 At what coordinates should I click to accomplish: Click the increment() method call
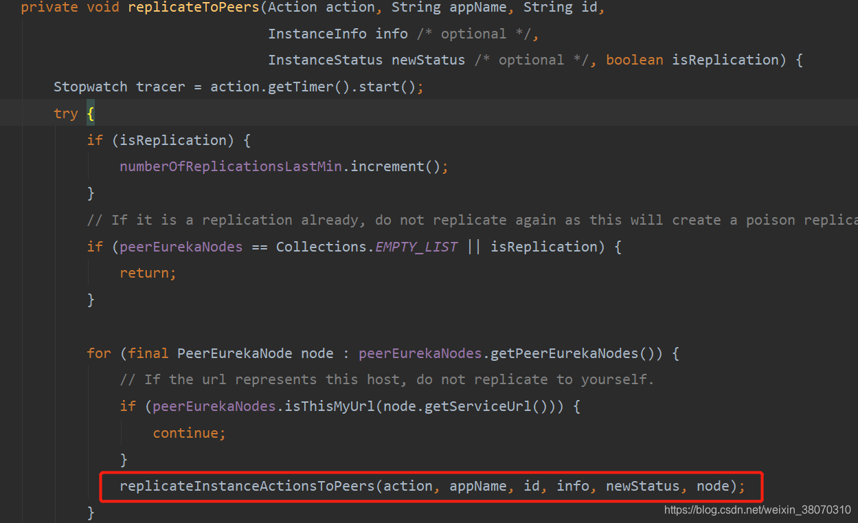pos(396,166)
